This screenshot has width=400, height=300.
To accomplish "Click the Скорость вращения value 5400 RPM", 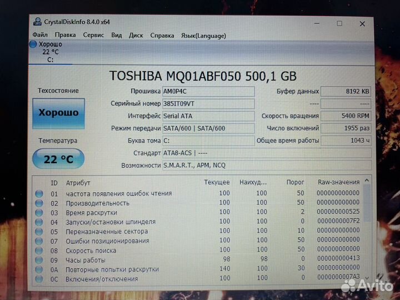I will [x=346, y=116].
